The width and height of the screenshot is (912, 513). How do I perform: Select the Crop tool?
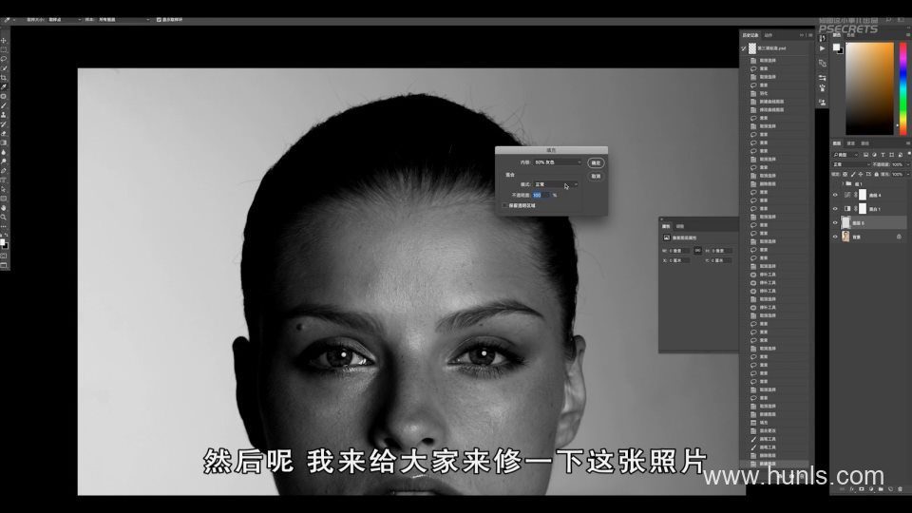pos(4,77)
